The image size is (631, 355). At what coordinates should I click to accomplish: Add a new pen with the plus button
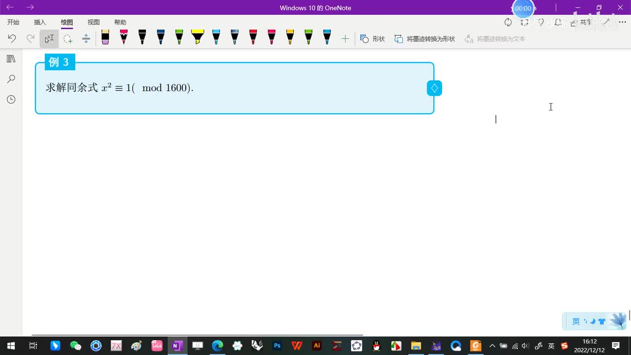[345, 38]
